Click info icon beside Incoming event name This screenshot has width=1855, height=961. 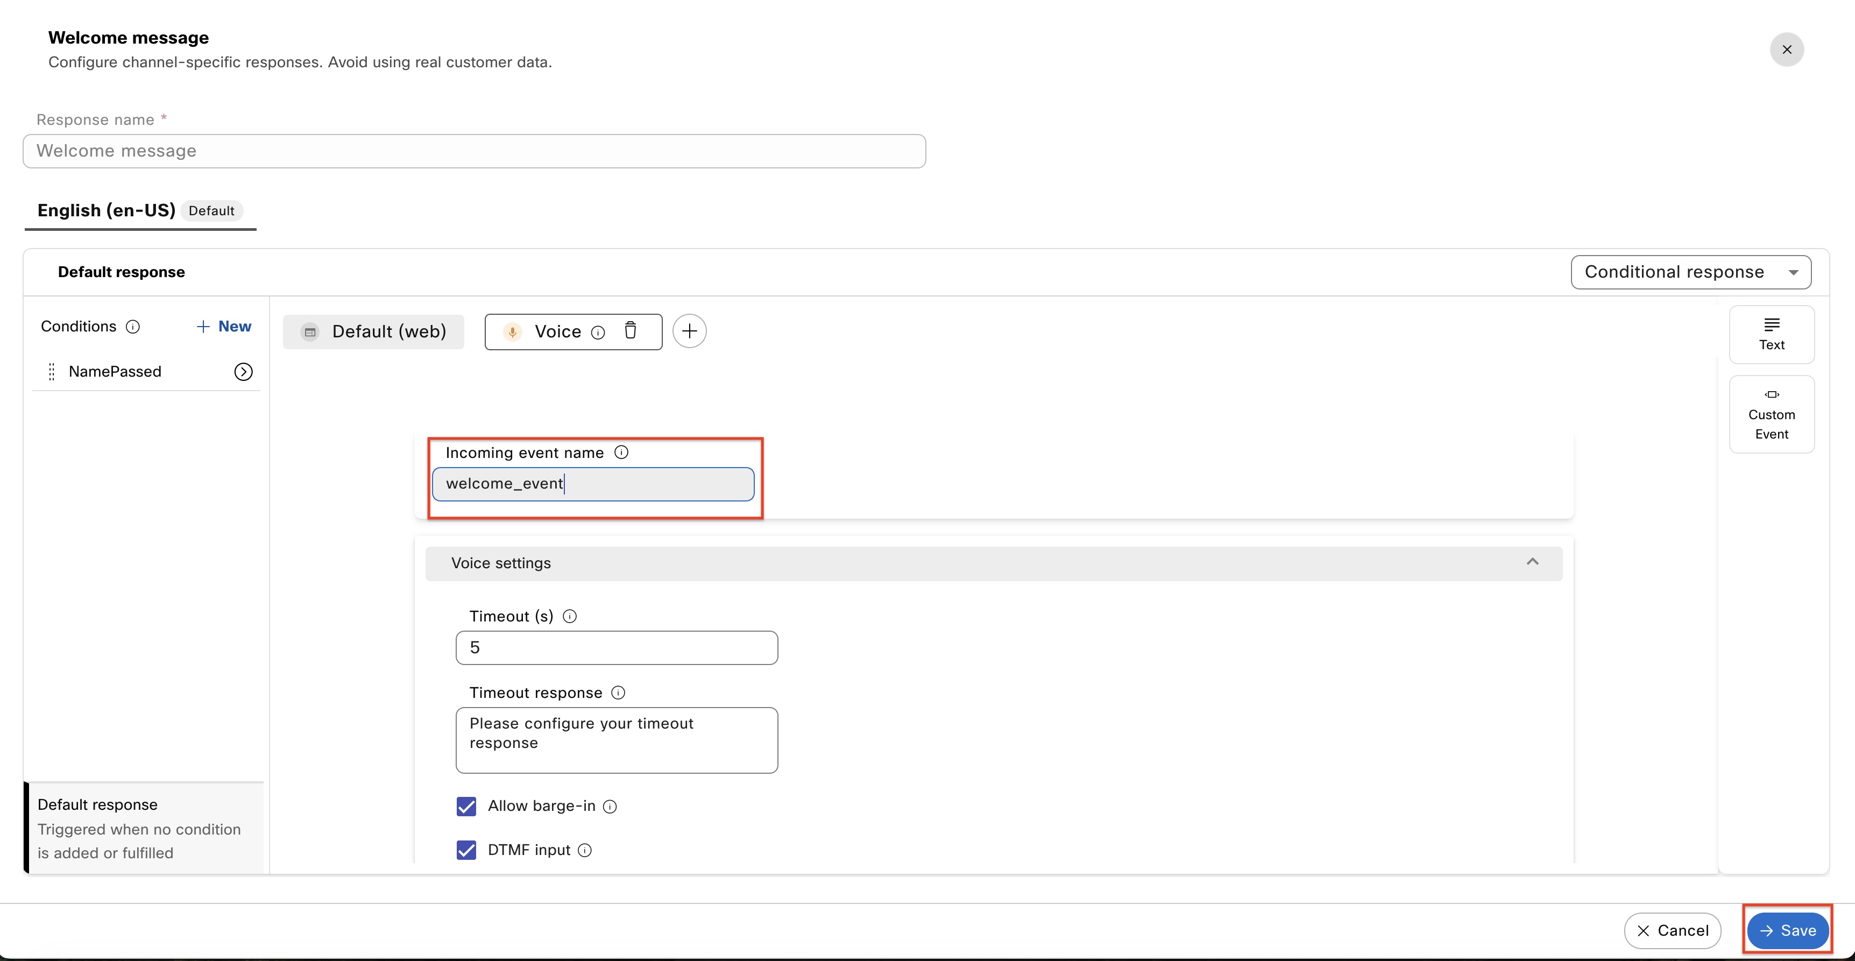point(621,453)
